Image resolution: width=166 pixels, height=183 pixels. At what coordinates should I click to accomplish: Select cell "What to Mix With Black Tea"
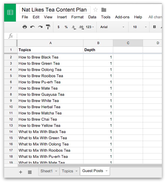point(50,132)
